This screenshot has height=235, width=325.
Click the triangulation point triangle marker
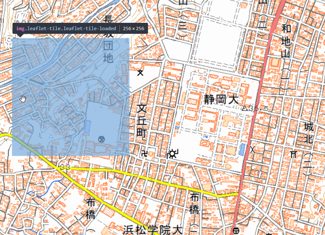(x=245, y=108)
